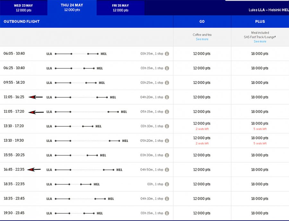Open See more link under SAS Fast Track/Lounge
The width and height of the screenshot is (289, 221).
[x=260, y=41]
